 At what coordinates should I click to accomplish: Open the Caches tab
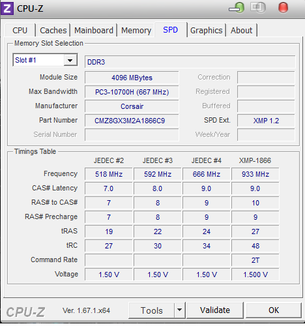click(53, 30)
